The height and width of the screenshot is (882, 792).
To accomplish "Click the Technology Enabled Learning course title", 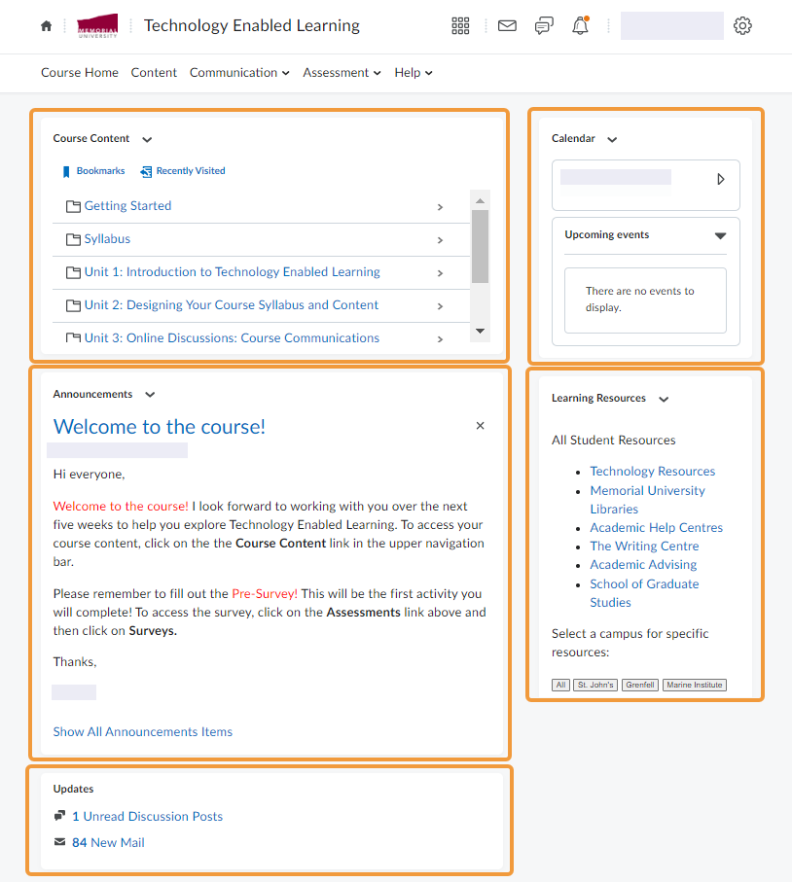I will pos(252,26).
